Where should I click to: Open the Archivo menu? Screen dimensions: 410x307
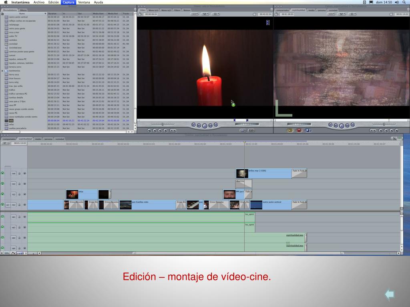pyautogui.click(x=39, y=2)
